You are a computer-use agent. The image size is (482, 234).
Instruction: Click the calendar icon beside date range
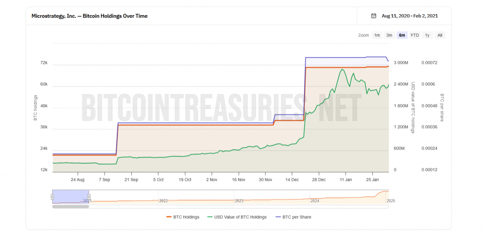tap(374, 16)
